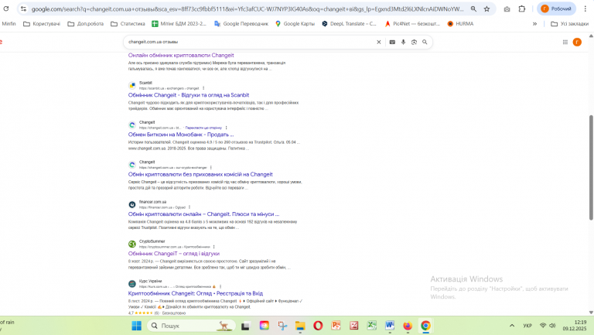Image resolution: width=594 pixels, height=335 pixels.
Task: Open Обмінник Changeit Scanbit review result
Action: [x=188, y=95]
